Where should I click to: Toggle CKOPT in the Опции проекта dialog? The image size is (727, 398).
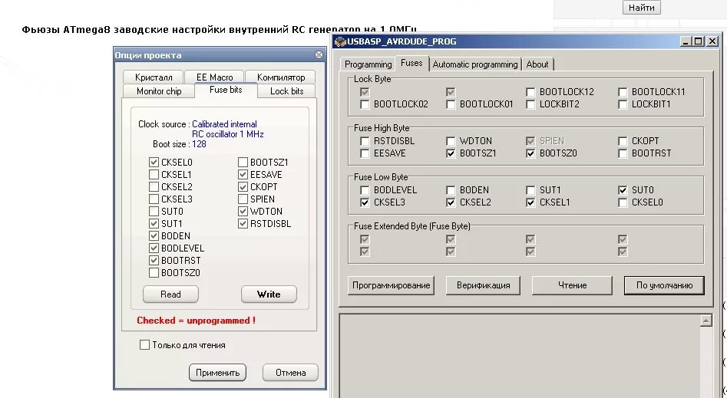tap(243, 186)
